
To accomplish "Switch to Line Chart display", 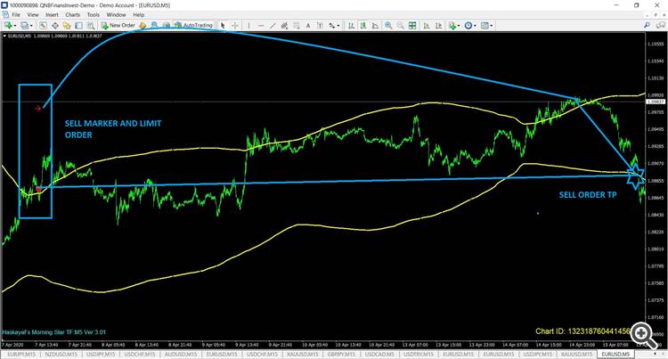I will coord(375,26).
